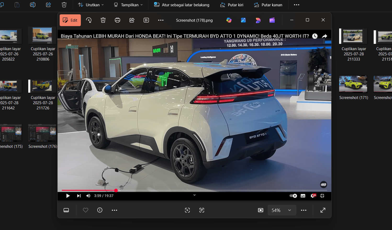The height and width of the screenshot is (230, 392).
Task: Toggle the filmstrip view
Action: (x=66, y=210)
